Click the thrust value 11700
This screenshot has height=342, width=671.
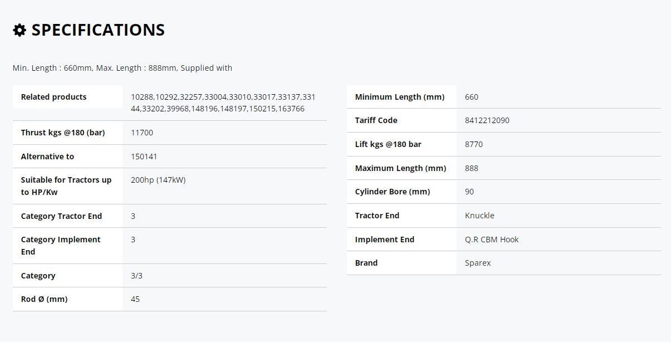point(142,133)
